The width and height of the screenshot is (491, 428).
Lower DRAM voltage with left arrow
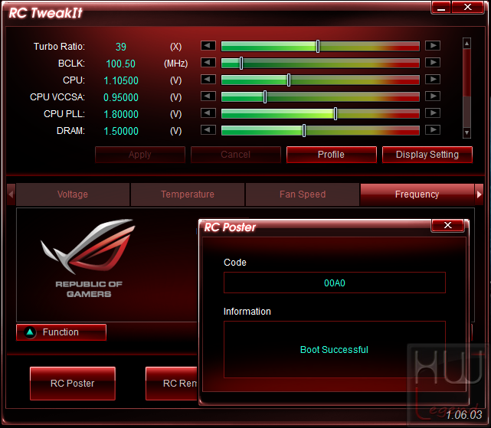[208, 130]
